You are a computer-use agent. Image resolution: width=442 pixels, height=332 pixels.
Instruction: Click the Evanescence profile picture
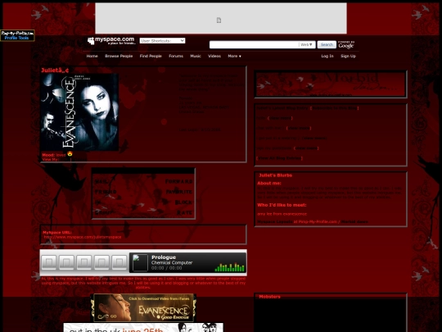(79, 112)
